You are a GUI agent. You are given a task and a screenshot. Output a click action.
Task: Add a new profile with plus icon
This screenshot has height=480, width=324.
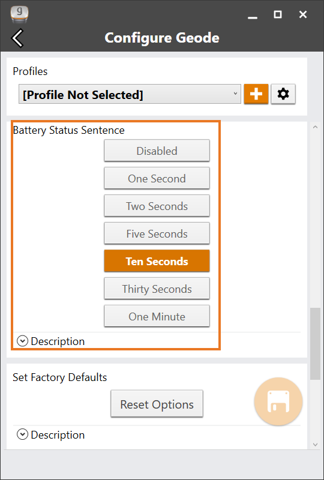click(x=256, y=94)
